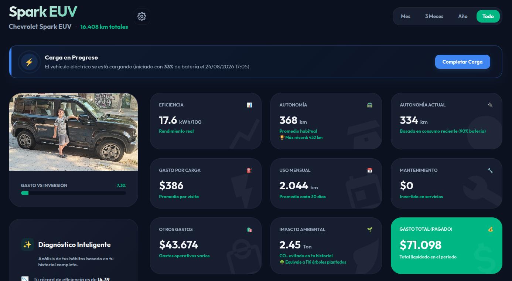The height and width of the screenshot is (281, 512).
Task: Click the 2.044 km monthly usage value
Action: (x=299, y=186)
